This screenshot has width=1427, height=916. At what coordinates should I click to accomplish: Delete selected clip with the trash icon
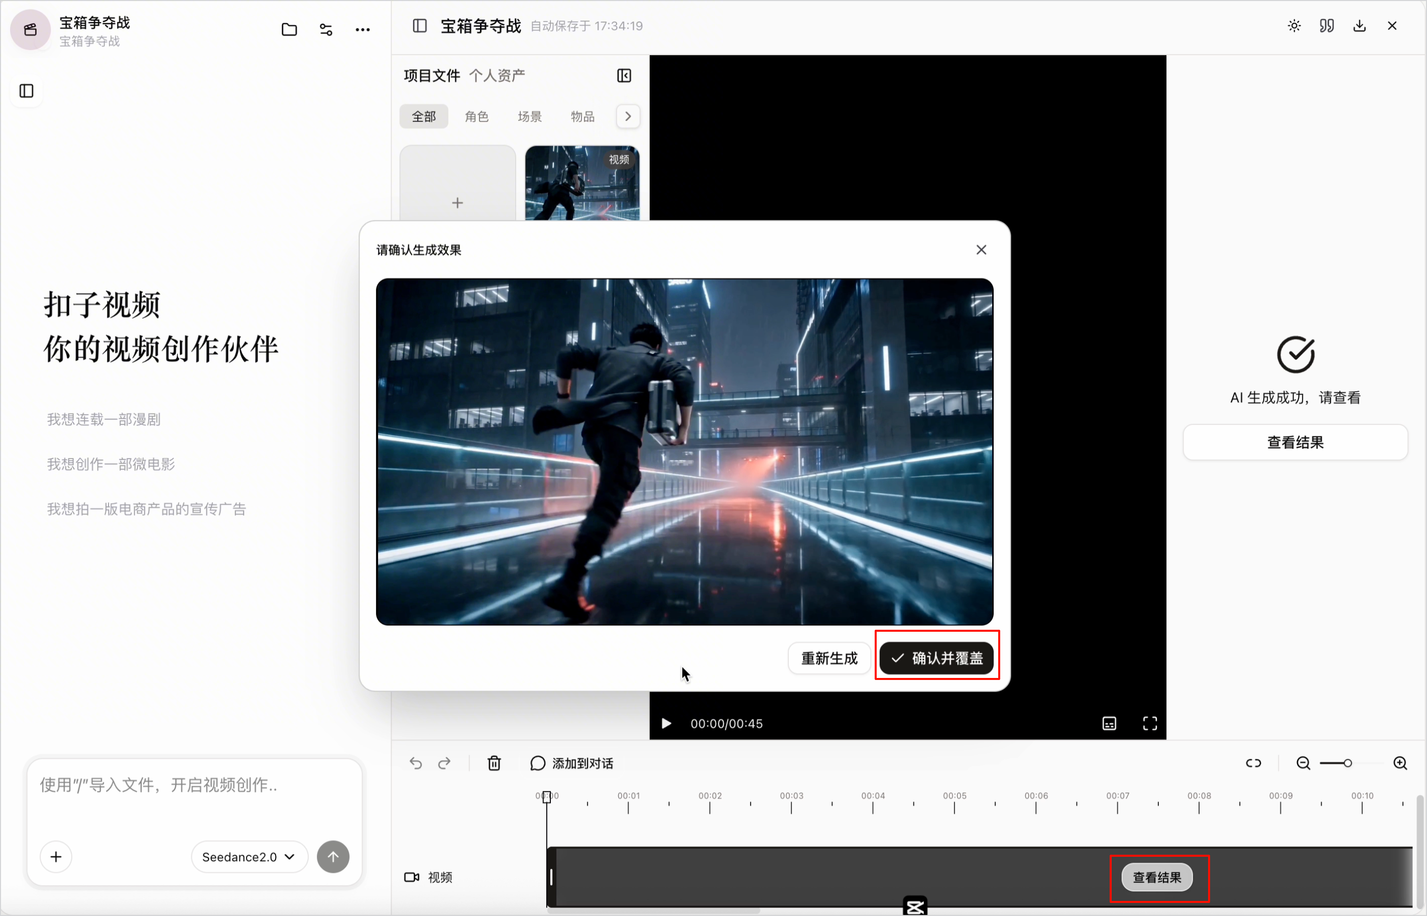[494, 763]
